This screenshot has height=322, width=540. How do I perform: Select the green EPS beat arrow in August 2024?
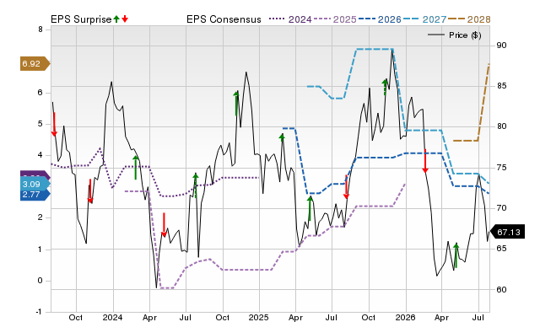(196, 185)
